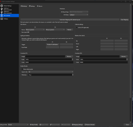Click the Delete Profile button
Viewport: 133px width, 127px height.
pos(66,125)
